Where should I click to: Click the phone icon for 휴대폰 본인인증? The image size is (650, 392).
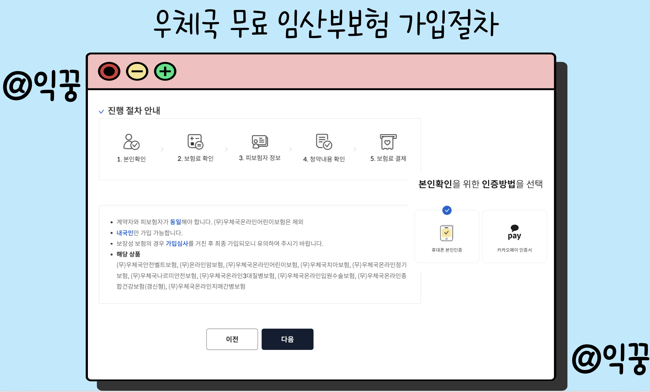[x=446, y=233]
